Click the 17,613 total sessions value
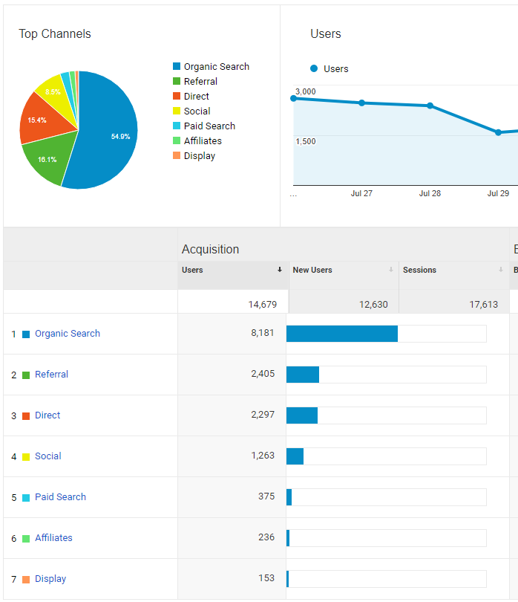 click(x=484, y=305)
